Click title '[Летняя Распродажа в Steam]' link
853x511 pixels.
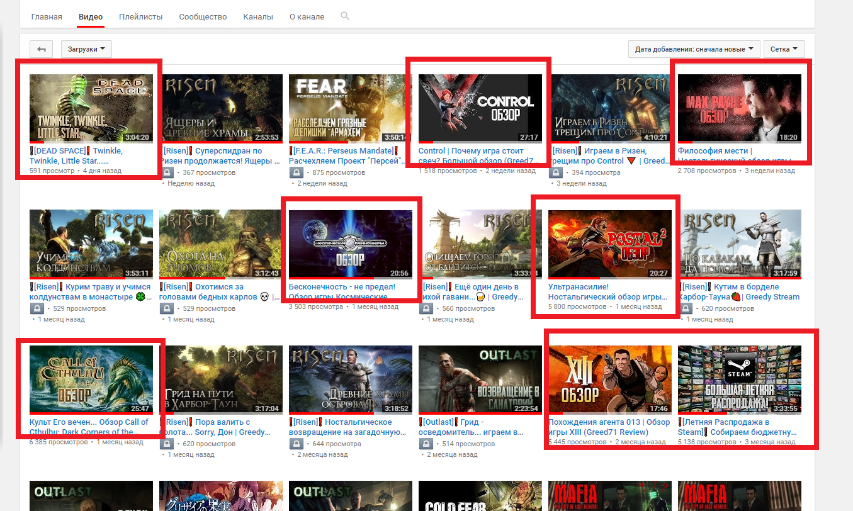coord(738,427)
